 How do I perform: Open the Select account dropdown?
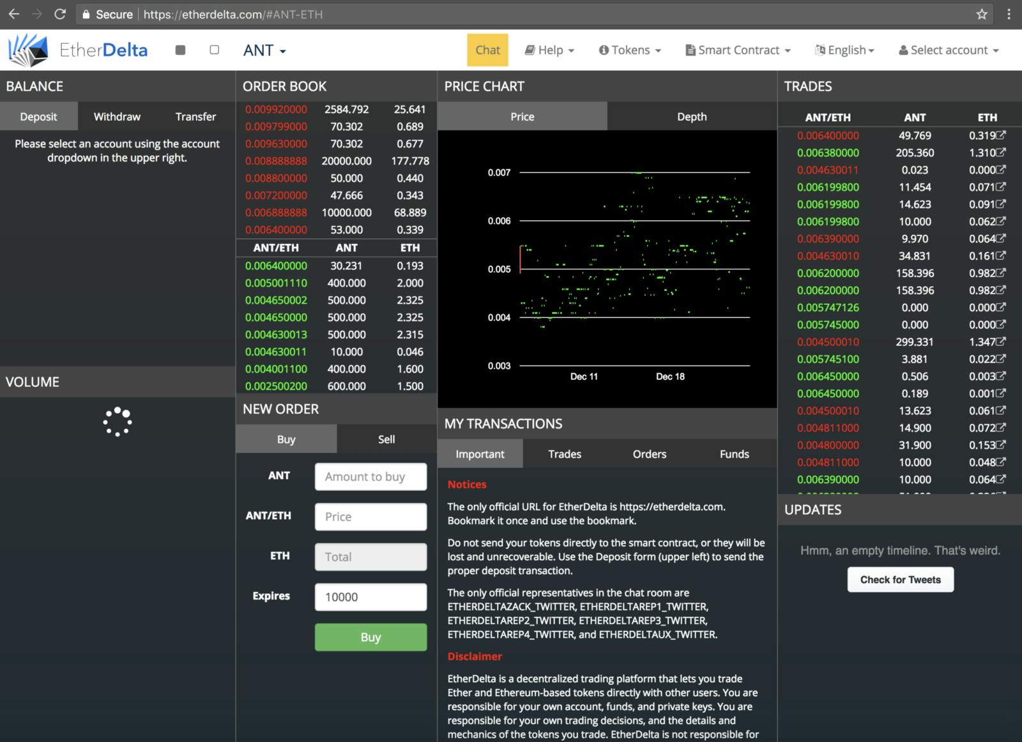[x=948, y=50]
